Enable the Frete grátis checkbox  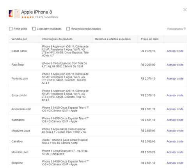pyautogui.click(x=11, y=29)
